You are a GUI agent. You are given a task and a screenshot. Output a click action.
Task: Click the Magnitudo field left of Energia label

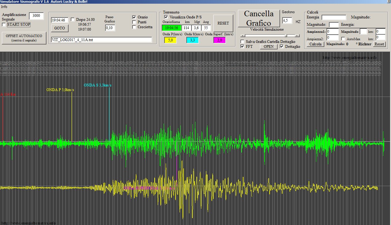tap(334, 25)
